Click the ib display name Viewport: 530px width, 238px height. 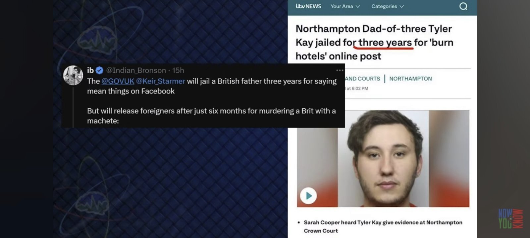(x=90, y=70)
